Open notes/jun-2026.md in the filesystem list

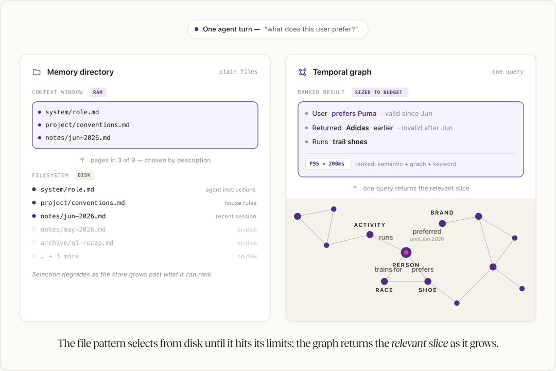[x=73, y=216]
